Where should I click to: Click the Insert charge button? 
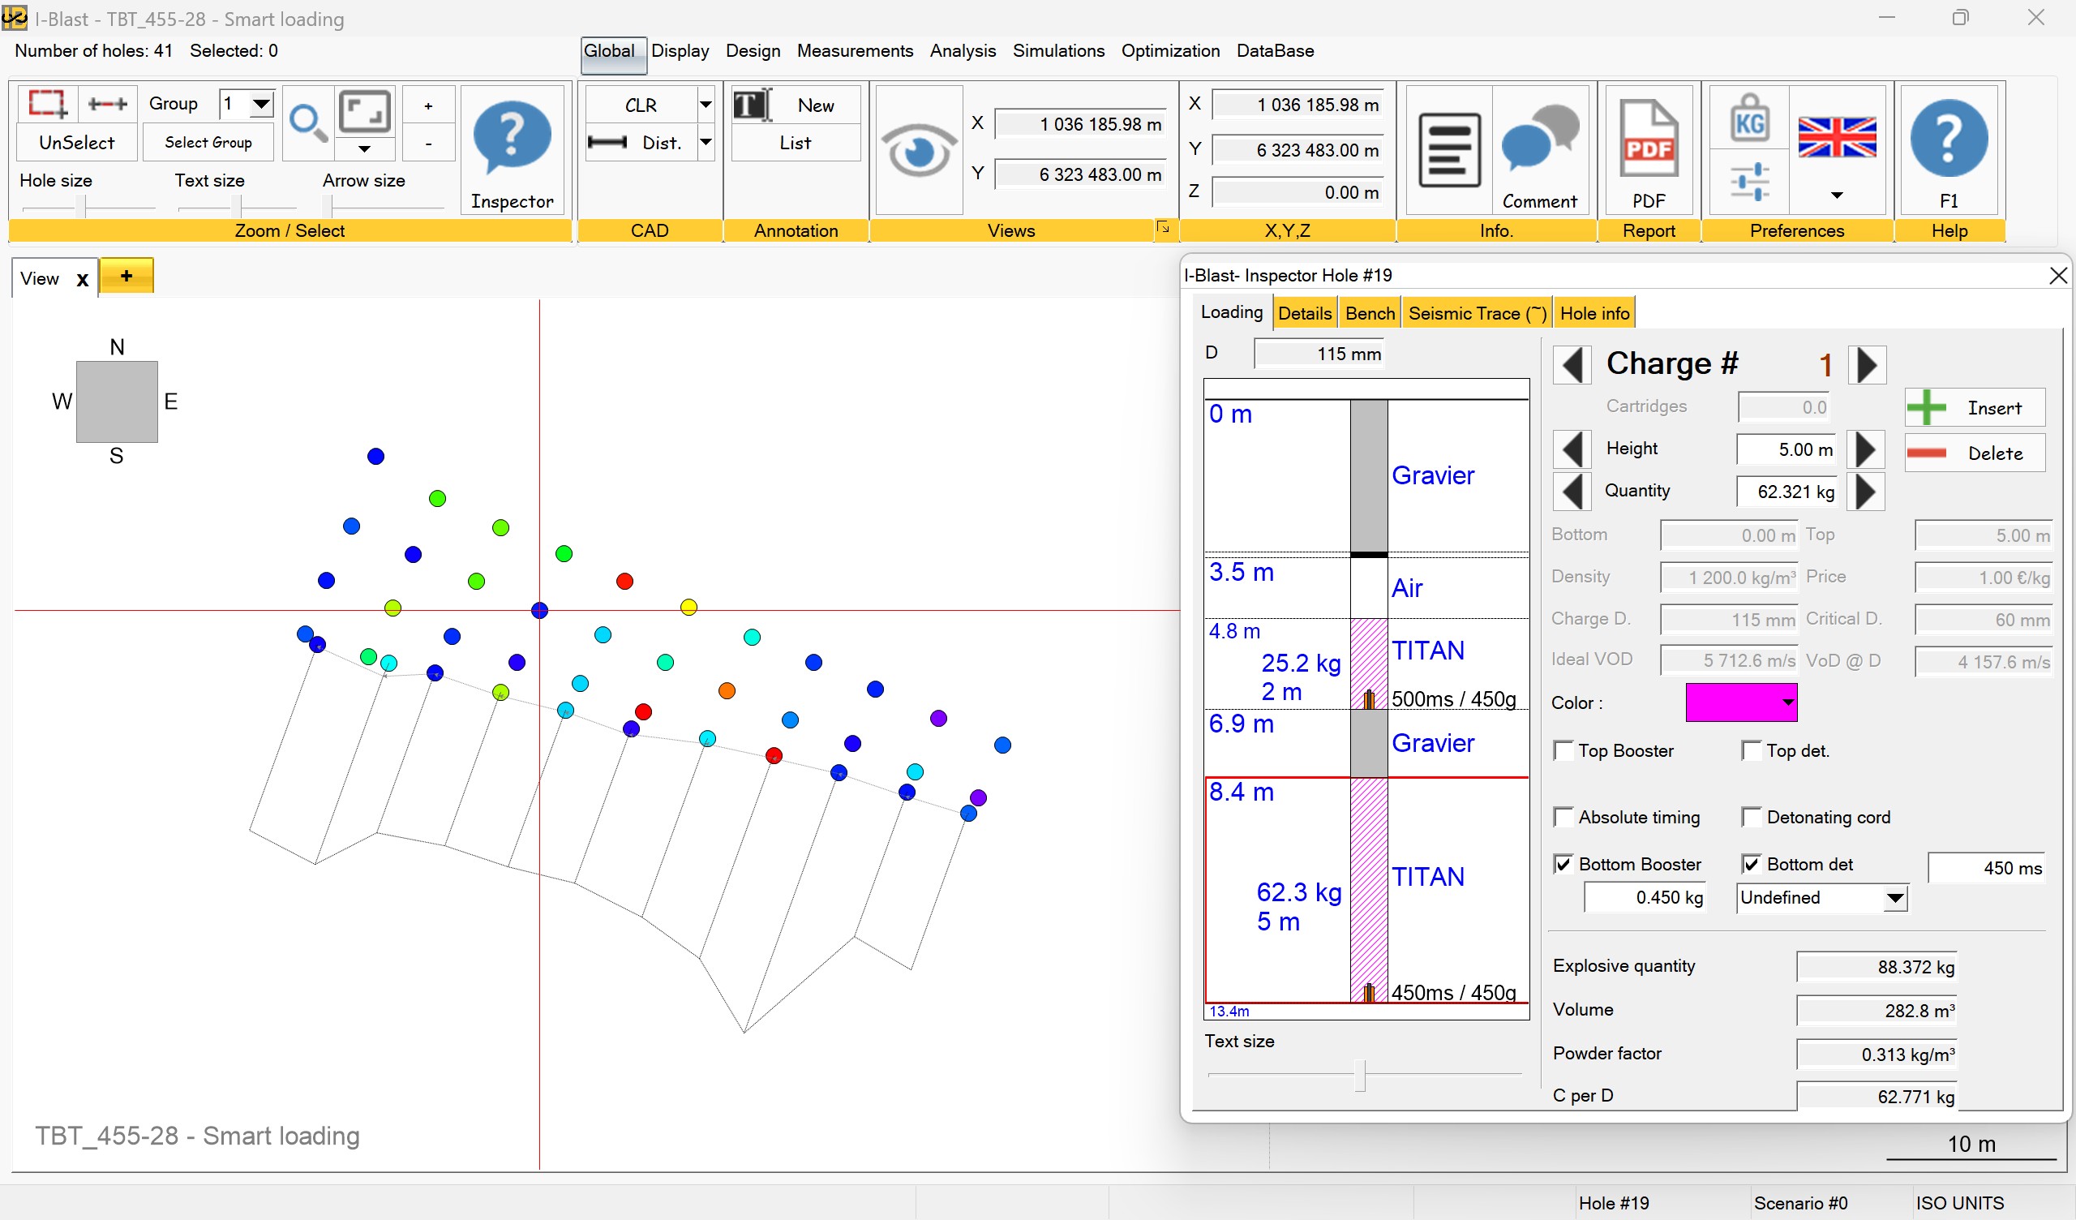(x=1974, y=408)
